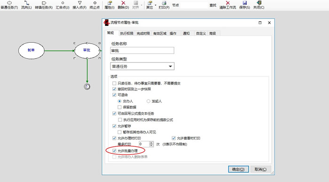The height and width of the screenshot is (182, 329).
Task: Open the 通知 tab
Action: click(186, 33)
